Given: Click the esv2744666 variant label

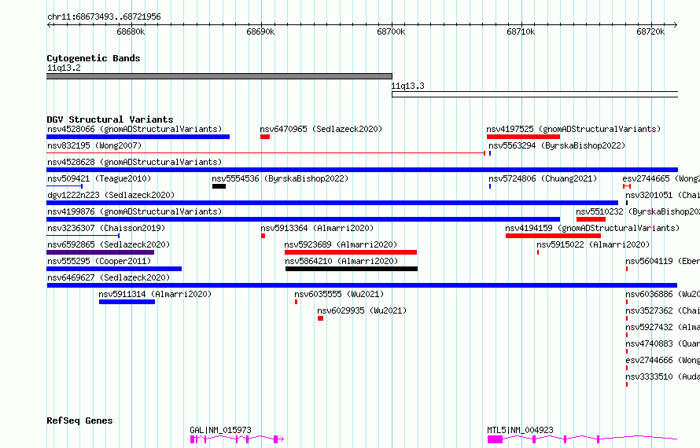Looking at the screenshot, I should coord(662,361).
